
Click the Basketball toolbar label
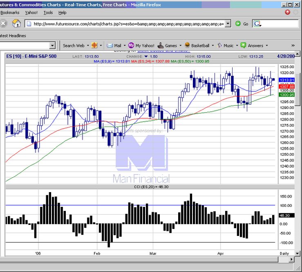click(200, 45)
